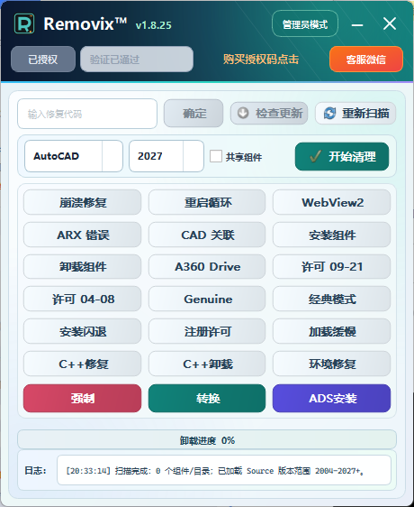The width and height of the screenshot is (414, 507).
Task: Close the Removix window
Action: pos(390,23)
